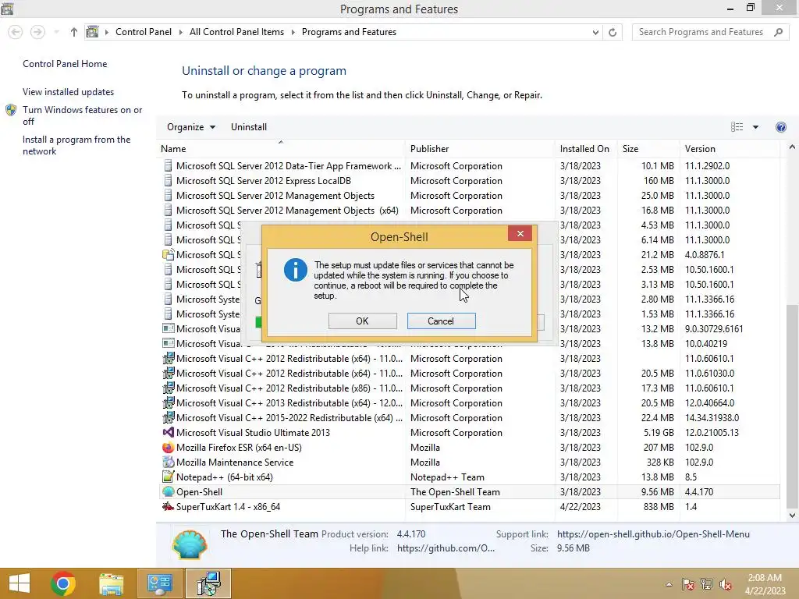Close the Open-Shell dialog with the red X
Viewport: 799px width, 599px height.
pos(520,233)
